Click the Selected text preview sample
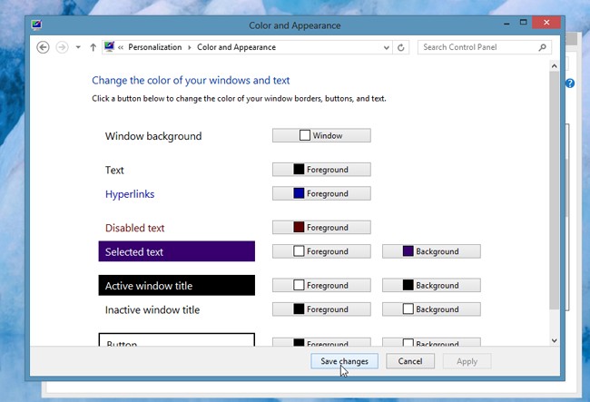590x402 pixels. click(176, 251)
